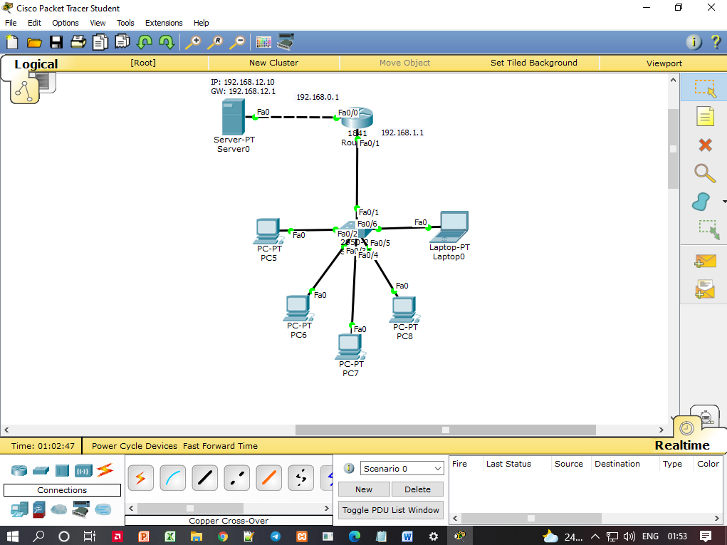727x545 pixels.
Task: Activate the red X Delete tool
Action: point(705,145)
